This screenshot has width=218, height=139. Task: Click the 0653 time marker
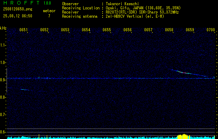[65, 30]
